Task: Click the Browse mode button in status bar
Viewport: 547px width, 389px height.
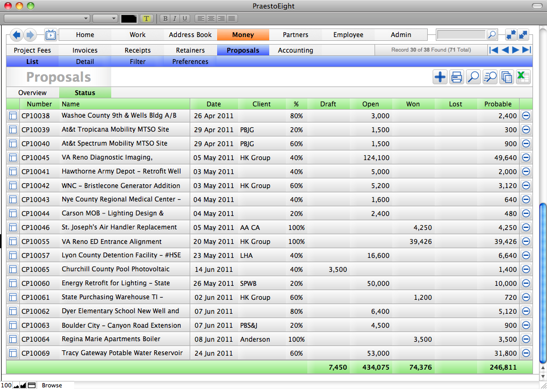Action: coord(52,385)
